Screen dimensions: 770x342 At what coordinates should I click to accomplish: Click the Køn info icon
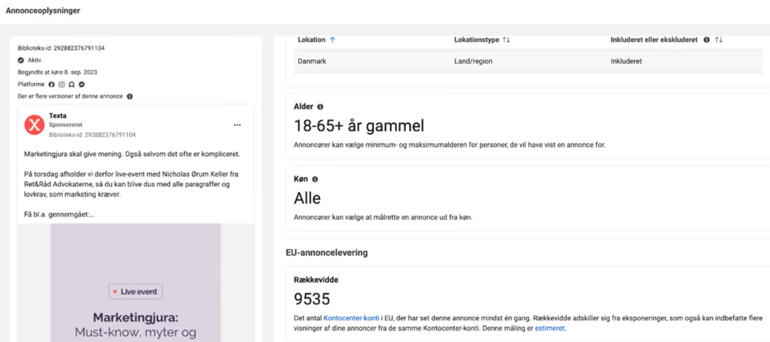pyautogui.click(x=315, y=179)
